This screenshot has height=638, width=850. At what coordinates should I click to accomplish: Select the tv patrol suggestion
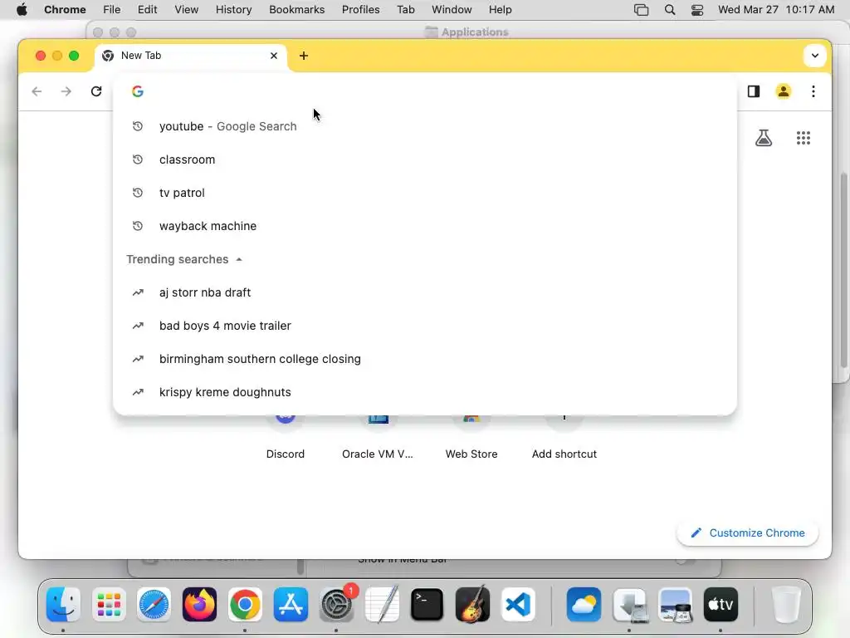coord(424,193)
